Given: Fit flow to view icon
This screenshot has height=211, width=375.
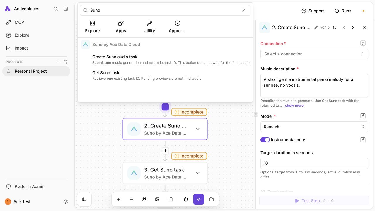Looking at the screenshot, I should [144, 199].
